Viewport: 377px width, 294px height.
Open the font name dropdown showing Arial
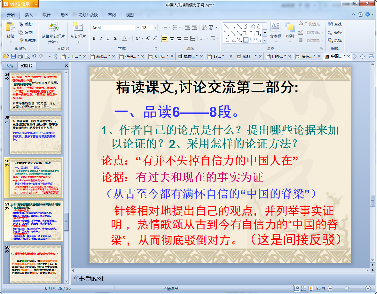[138, 27]
